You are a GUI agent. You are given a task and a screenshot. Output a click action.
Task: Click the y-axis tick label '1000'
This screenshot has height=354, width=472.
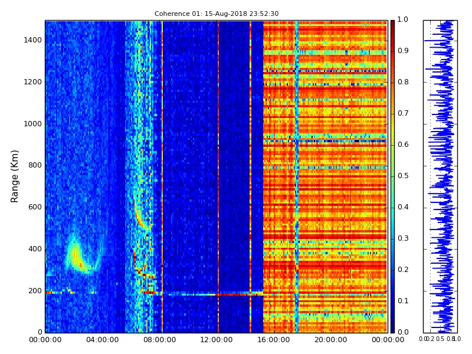tap(32, 124)
